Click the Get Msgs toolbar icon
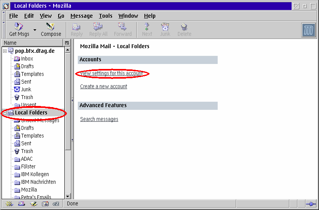 pyautogui.click(x=19, y=27)
